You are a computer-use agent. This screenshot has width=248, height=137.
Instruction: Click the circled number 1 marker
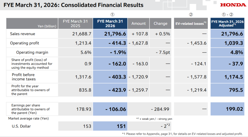[x=112, y=14]
